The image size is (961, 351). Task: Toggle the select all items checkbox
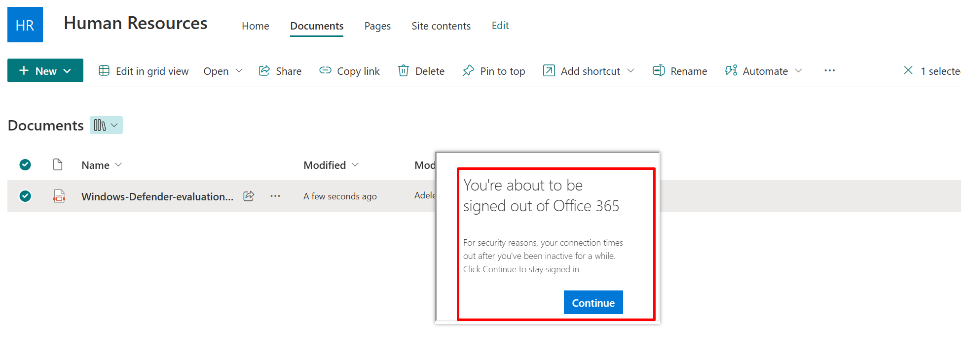25,165
